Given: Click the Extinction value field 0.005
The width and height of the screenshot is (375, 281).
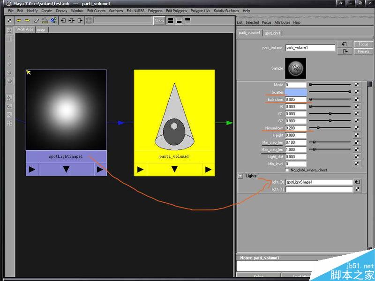Looking at the screenshot, I should tap(296, 99).
